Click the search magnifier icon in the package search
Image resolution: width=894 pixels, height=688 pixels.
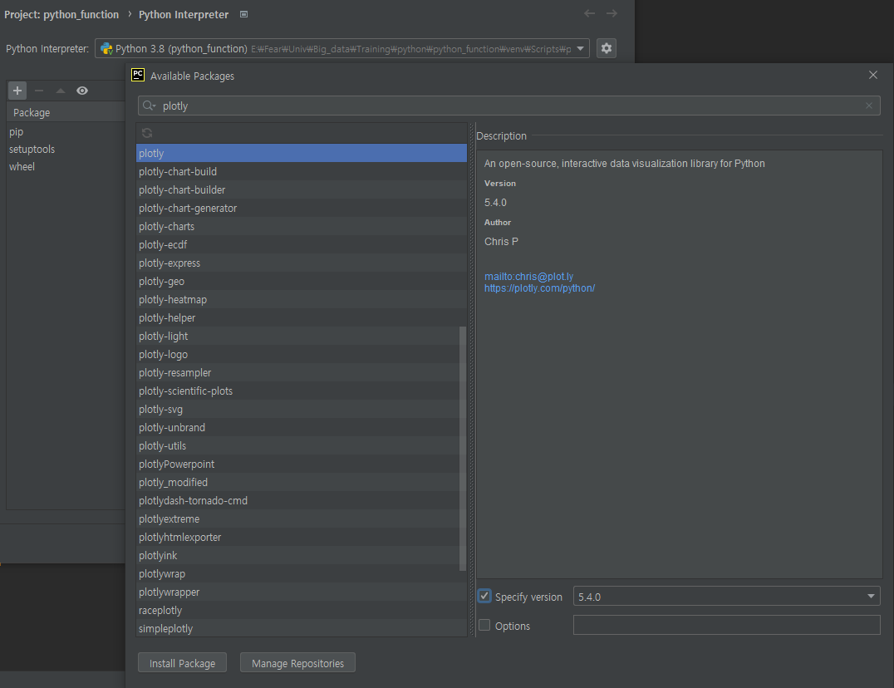(x=149, y=106)
